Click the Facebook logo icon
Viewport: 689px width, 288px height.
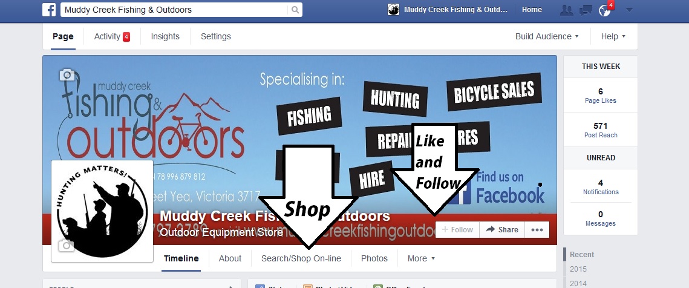tap(49, 9)
